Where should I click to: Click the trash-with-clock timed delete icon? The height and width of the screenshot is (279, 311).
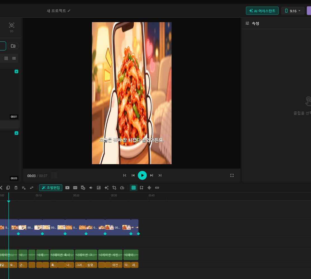click(x=83, y=188)
